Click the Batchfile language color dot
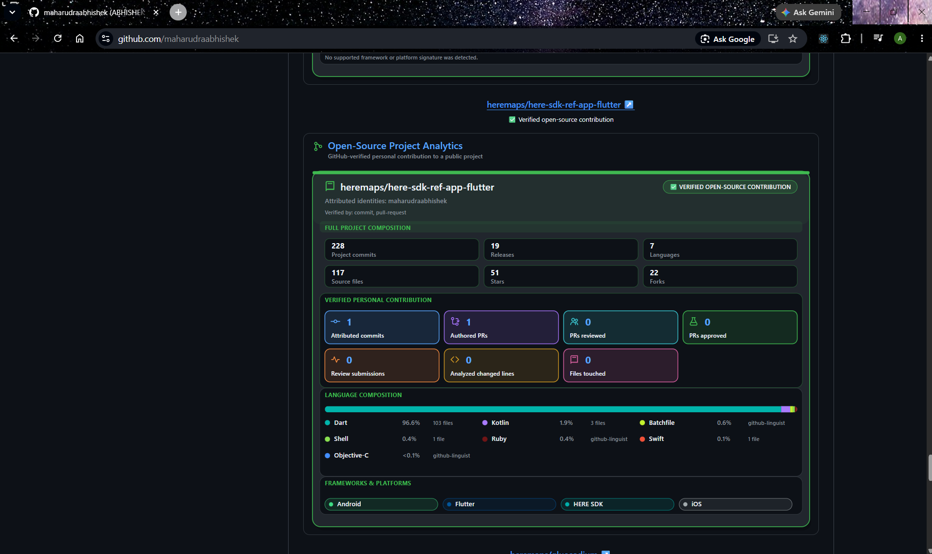The width and height of the screenshot is (932, 554). (x=642, y=423)
